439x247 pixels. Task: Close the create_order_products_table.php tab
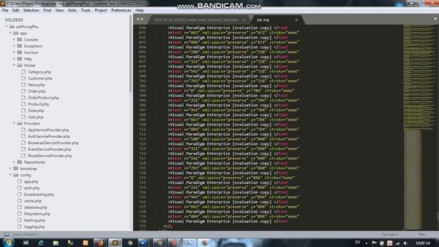[244, 20]
